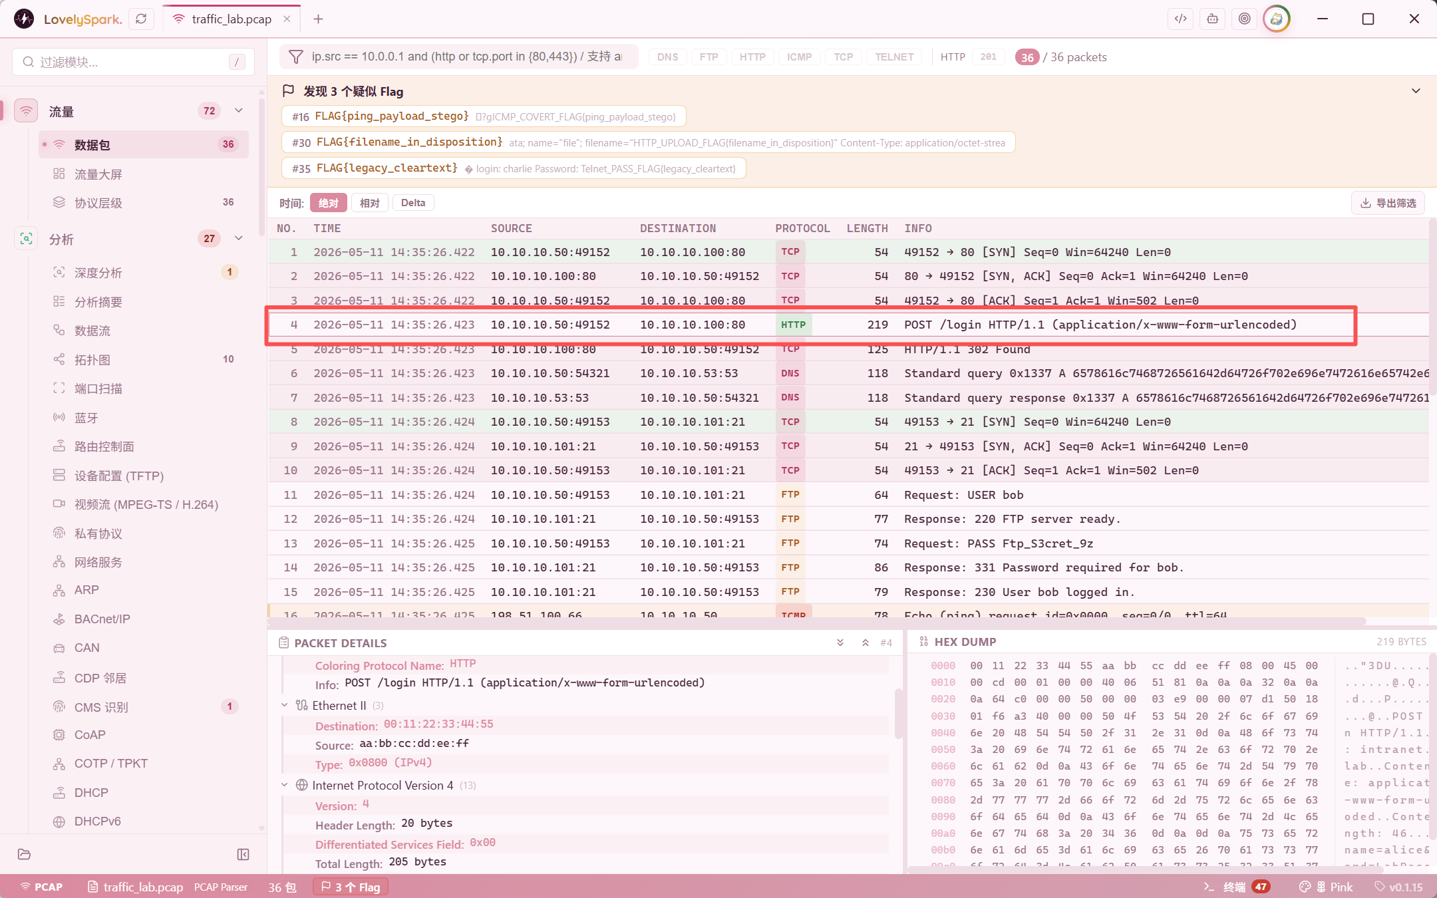Click the 视频流 MPEG-TS video icon
This screenshot has height=898, width=1437.
59,504
